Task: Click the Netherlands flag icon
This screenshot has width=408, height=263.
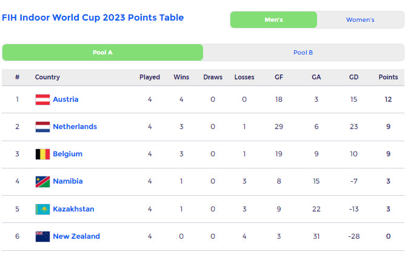Action: (x=42, y=127)
